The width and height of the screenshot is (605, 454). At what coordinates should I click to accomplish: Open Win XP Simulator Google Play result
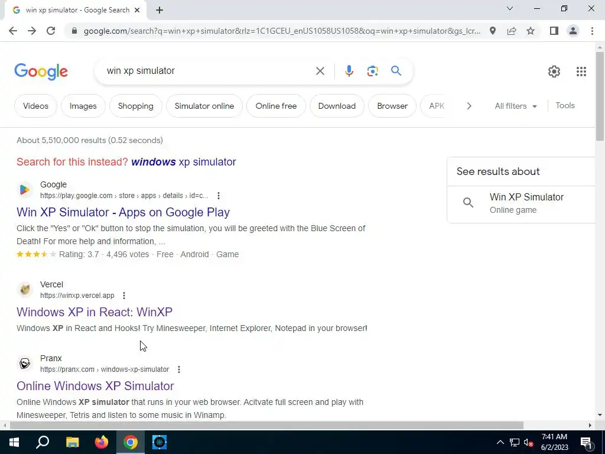click(123, 212)
